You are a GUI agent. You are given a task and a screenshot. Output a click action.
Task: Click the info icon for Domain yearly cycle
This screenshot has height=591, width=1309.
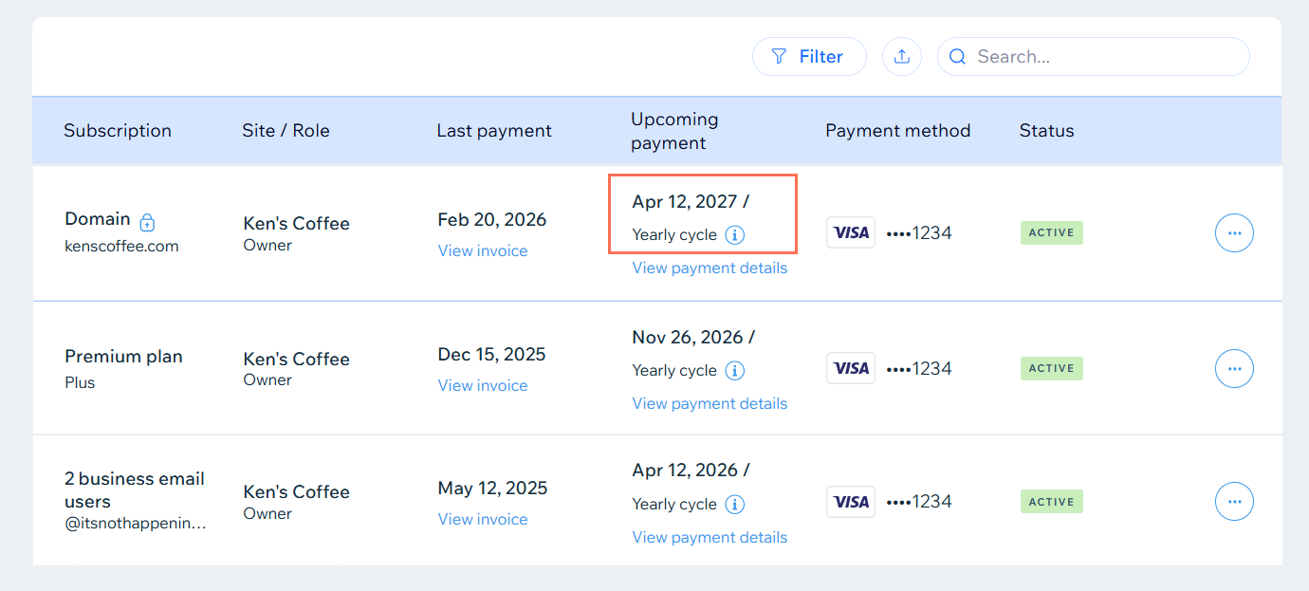point(735,234)
